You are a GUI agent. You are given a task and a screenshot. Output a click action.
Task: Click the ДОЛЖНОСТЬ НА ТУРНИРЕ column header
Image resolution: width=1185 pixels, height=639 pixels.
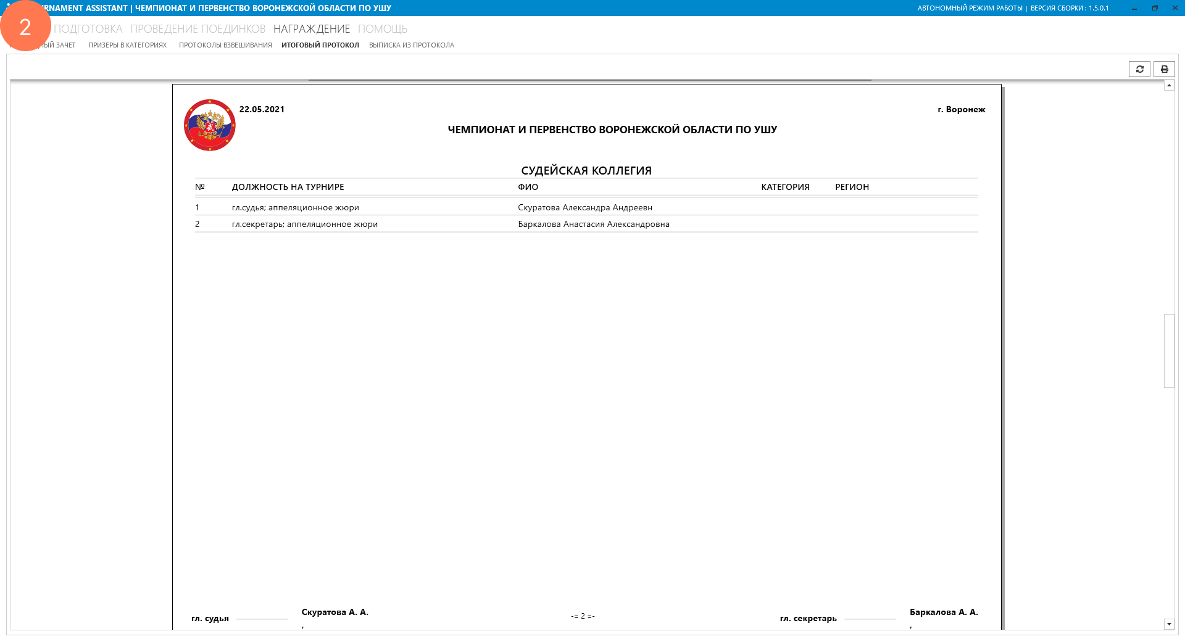coord(288,187)
